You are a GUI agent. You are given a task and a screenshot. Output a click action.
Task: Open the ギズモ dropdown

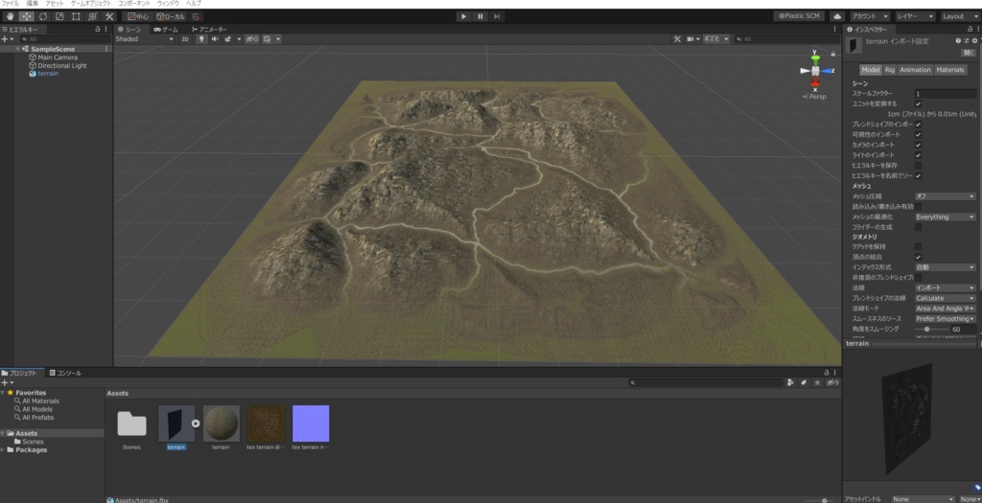click(x=716, y=38)
